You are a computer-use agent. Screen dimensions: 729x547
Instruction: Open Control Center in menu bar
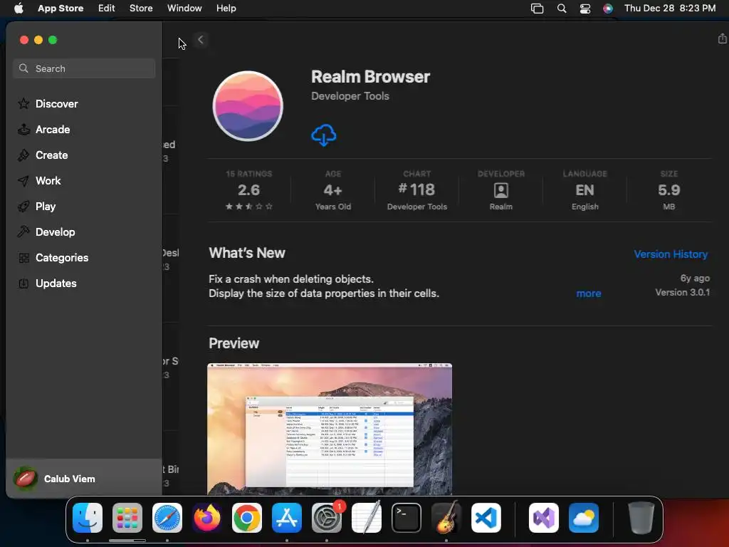pos(585,9)
